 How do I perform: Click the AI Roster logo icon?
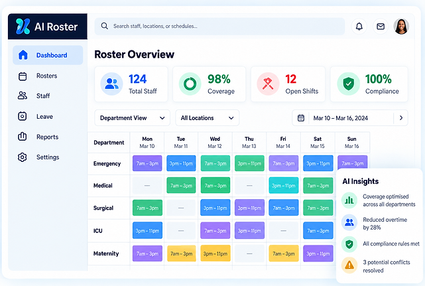23,27
